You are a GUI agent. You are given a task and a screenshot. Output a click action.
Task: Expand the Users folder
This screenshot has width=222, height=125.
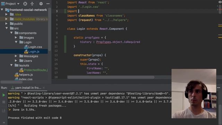(x=16, y=60)
